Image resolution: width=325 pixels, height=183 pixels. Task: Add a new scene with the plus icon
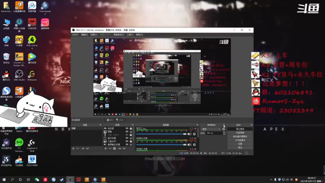coord(73,148)
